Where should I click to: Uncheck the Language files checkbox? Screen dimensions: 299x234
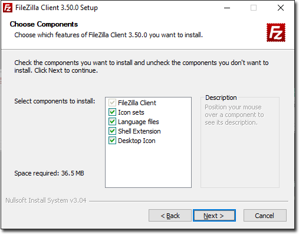pyautogui.click(x=112, y=122)
